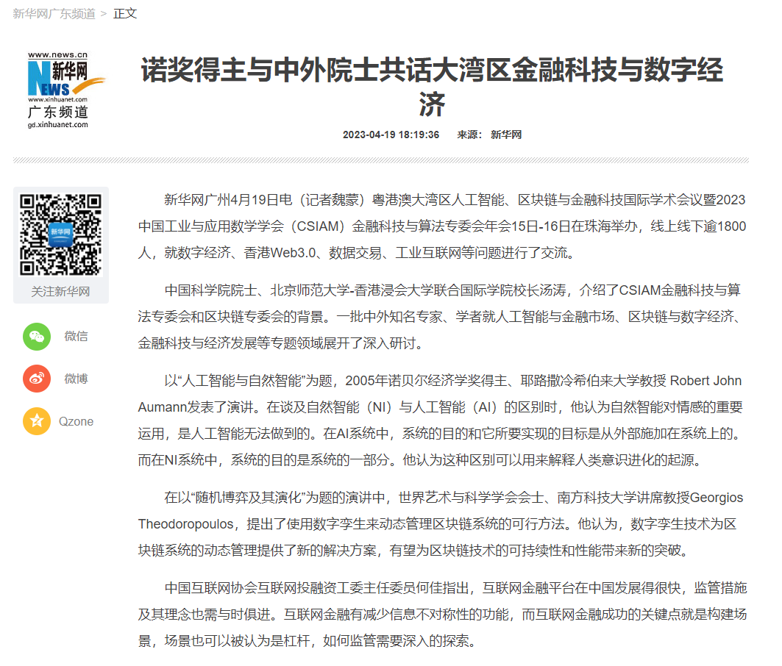Click the 微博 share text label
Screen dimensions: 782x666
(76, 379)
